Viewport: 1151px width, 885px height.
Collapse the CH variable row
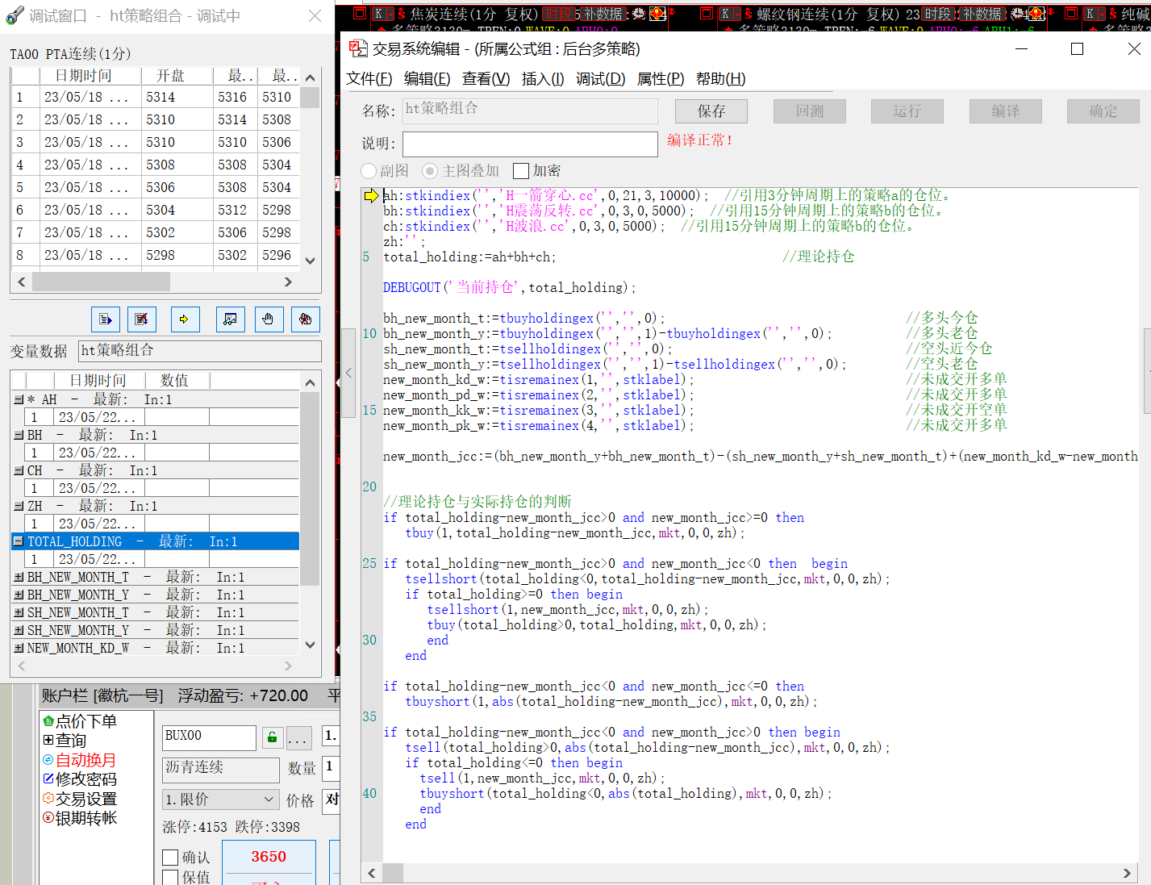[19, 470]
